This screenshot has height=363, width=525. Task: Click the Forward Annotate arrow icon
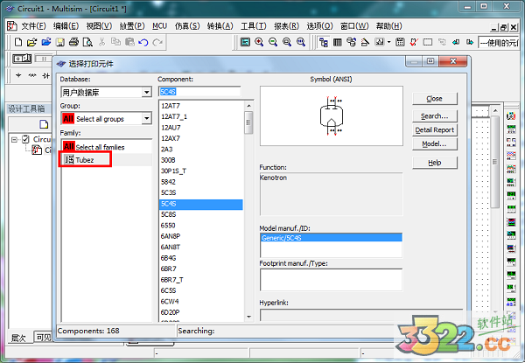(470, 42)
